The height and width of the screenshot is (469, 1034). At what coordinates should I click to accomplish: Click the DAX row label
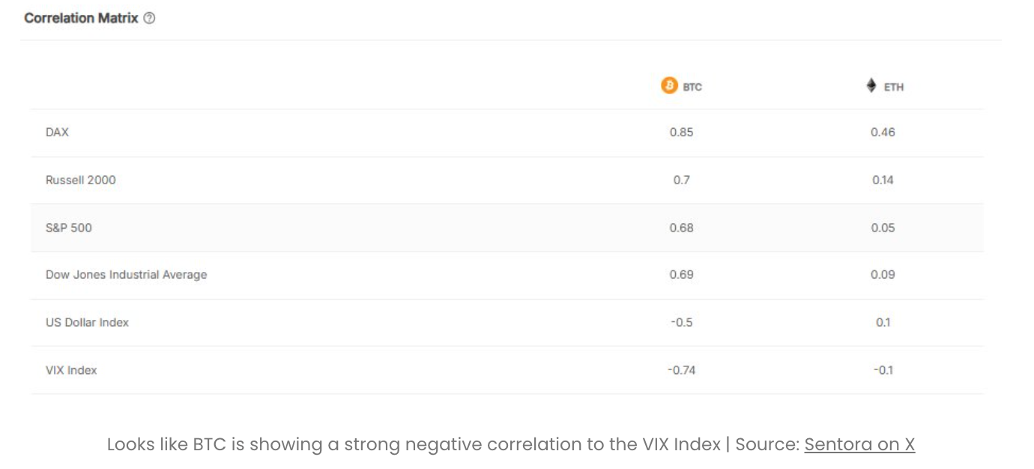[57, 132]
